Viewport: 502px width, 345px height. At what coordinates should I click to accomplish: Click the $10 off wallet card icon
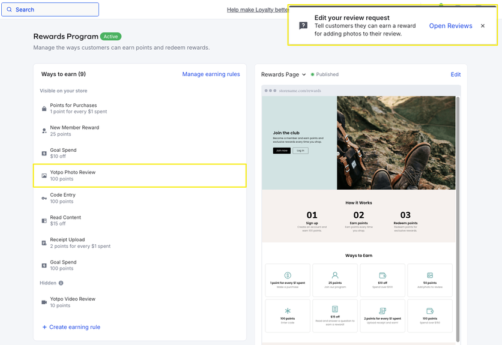[x=383, y=275]
